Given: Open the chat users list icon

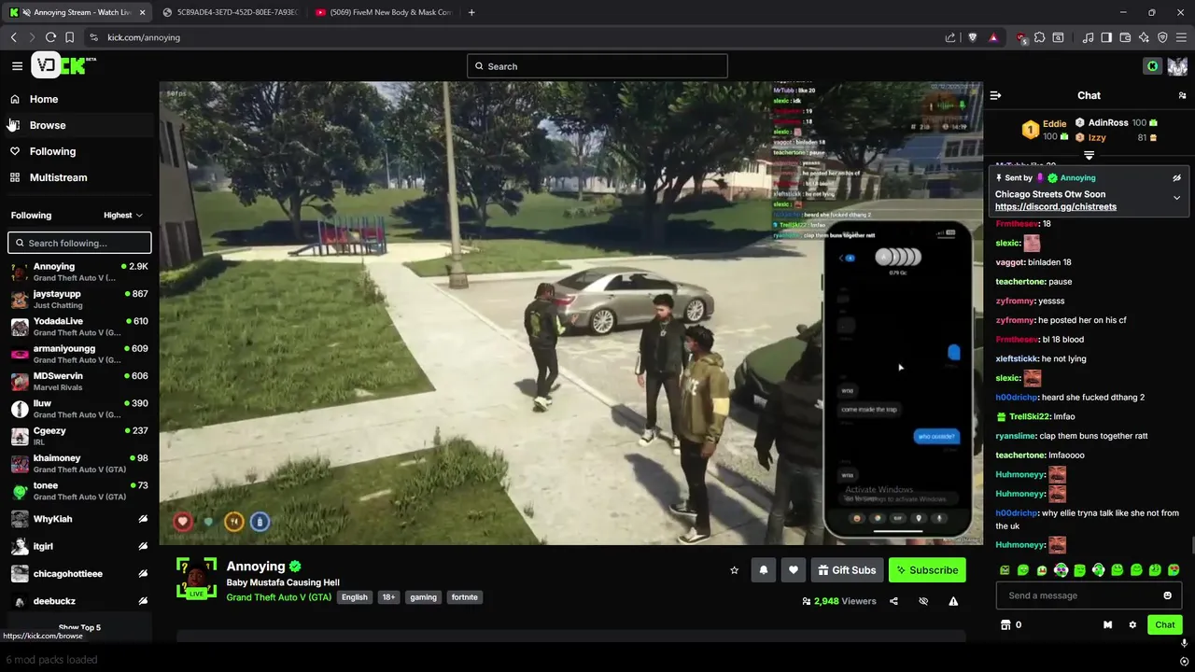Looking at the screenshot, I should tap(1182, 95).
